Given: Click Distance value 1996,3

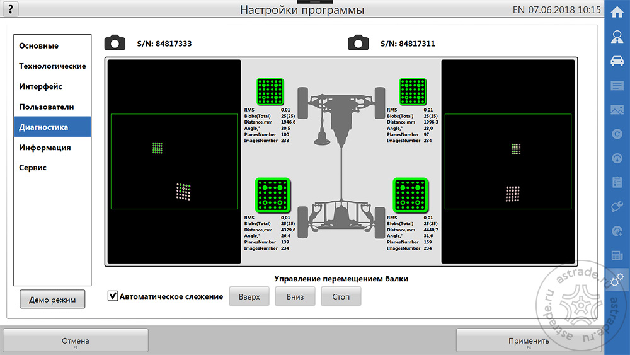Looking at the screenshot, I should pos(431,122).
